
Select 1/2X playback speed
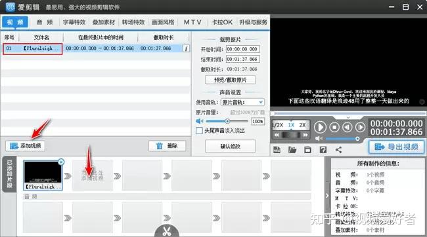[x=278, y=125]
